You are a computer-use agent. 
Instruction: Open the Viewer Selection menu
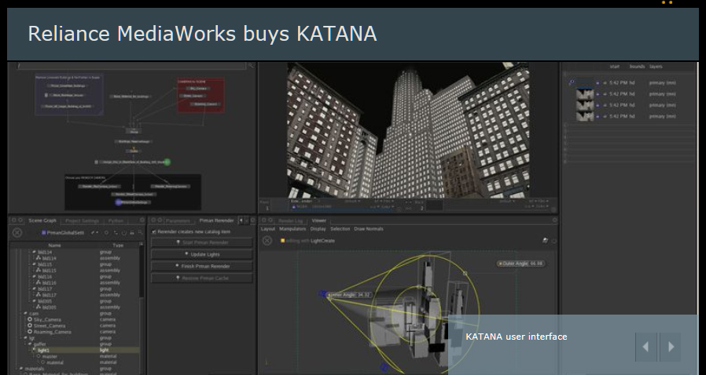click(x=340, y=229)
